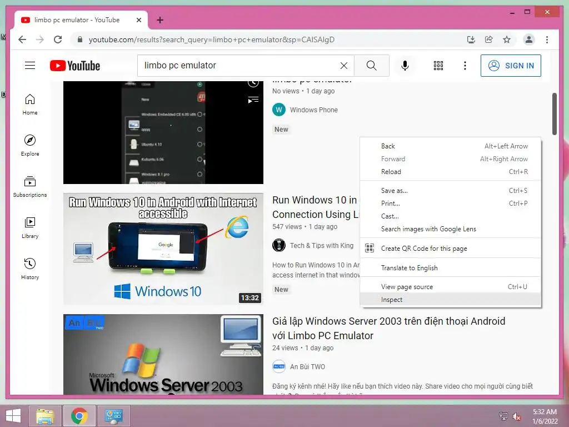Image resolution: width=569 pixels, height=427 pixels.
Task: Open the Windows Start button
Action: 13,416
